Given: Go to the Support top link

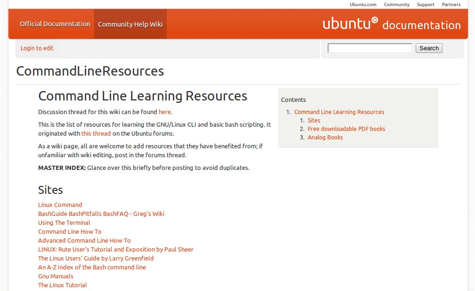Looking at the screenshot, I should coord(426,5).
